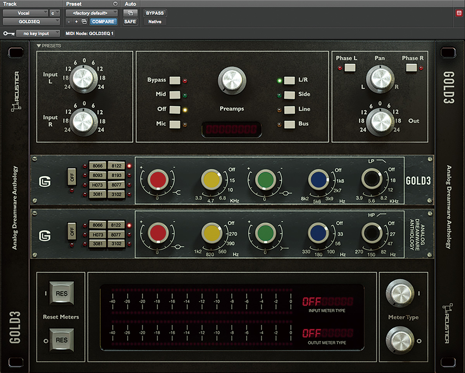The height and width of the screenshot is (373, 465).
Task: Open the no key input dropdown
Action: pyautogui.click(x=38, y=34)
